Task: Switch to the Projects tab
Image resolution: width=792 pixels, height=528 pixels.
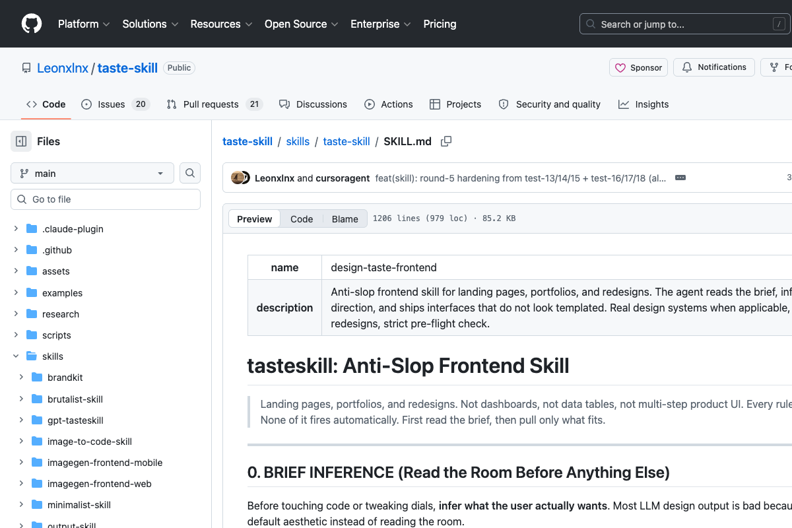Action: tap(455, 104)
